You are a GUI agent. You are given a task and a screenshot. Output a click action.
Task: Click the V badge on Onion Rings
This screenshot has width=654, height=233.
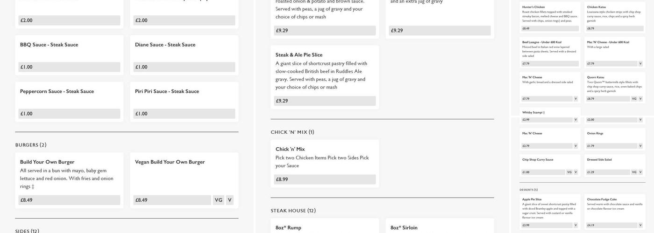pyautogui.click(x=640, y=146)
